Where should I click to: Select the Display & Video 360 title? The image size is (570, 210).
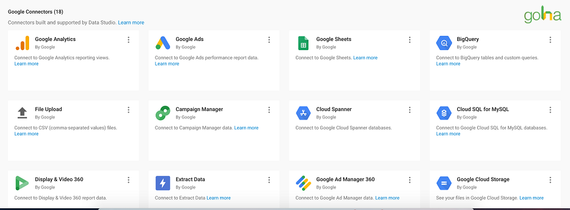(x=59, y=179)
